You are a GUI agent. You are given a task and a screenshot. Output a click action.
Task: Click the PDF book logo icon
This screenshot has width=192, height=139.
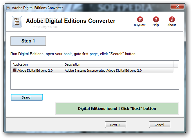17,22
